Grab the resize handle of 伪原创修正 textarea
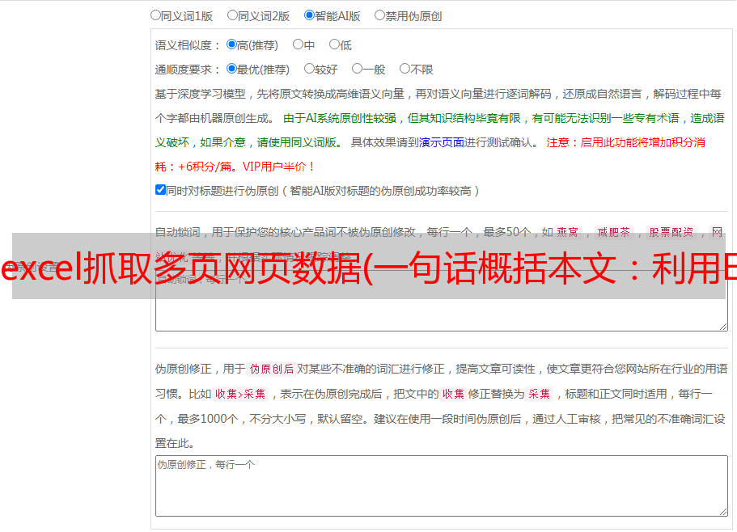The height and width of the screenshot is (532, 737). pyautogui.click(x=723, y=512)
